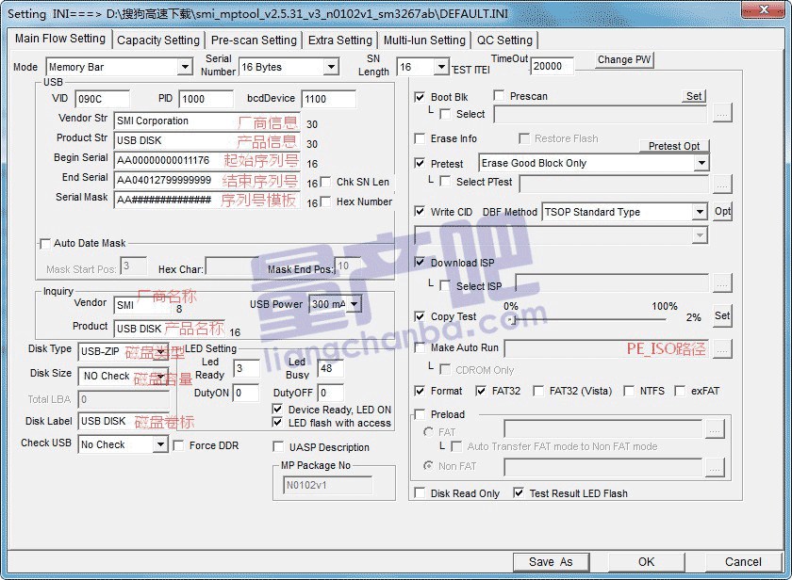Adjust the Copy Test percentage slider
Screen dimensions: 792x580
pyautogui.click(x=512, y=320)
